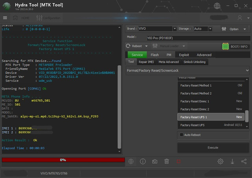Viewport: 252px width, 178px height.
Task: Switch to the PM tab
Action: (169, 55)
